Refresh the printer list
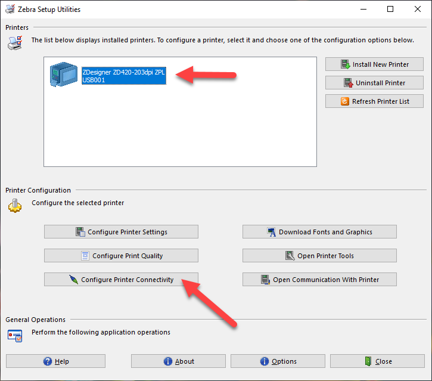Screen dimensions: 432x381 pyautogui.click(x=374, y=101)
